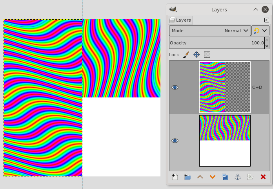273x189 pixels.
Task: Create a new layer group
Action: pyautogui.click(x=187, y=177)
